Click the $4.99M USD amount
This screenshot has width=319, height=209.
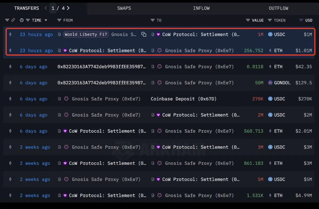[x=304, y=195]
